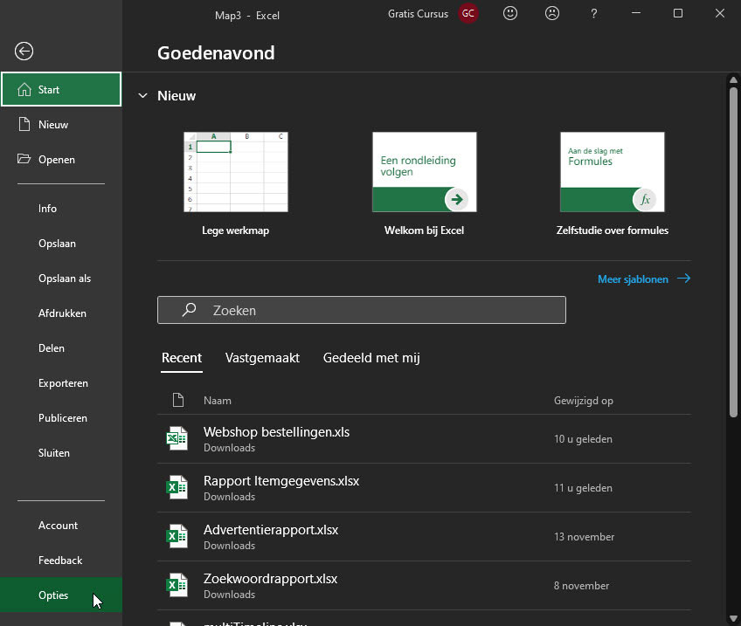Open Zelfstudie over formules template
The height and width of the screenshot is (626, 741).
pyautogui.click(x=612, y=172)
